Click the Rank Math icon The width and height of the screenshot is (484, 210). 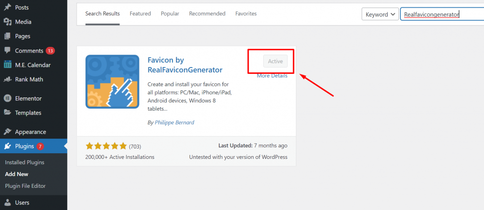coord(8,79)
